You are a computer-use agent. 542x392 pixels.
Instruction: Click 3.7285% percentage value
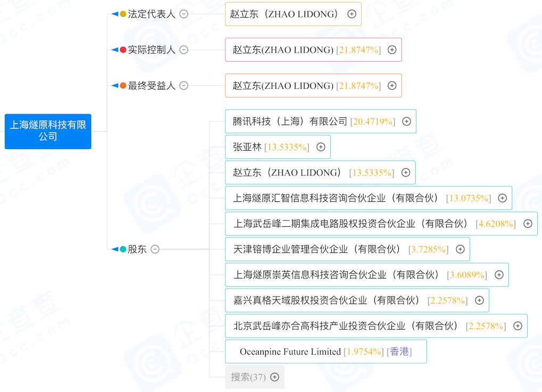tap(428, 250)
